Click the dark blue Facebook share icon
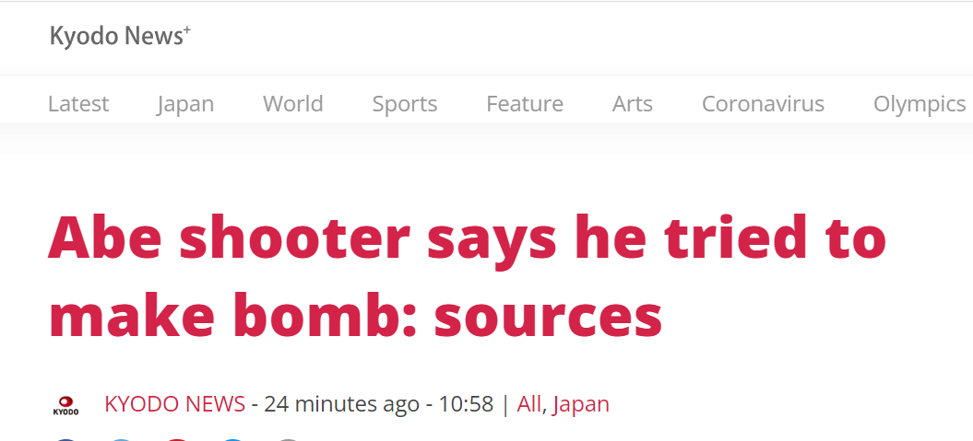The image size is (973, 441). (66, 439)
